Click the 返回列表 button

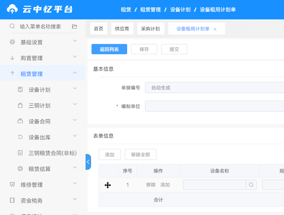[109, 49]
